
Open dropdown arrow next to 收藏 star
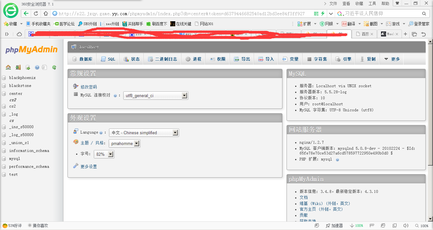pyautogui.click(x=21, y=24)
